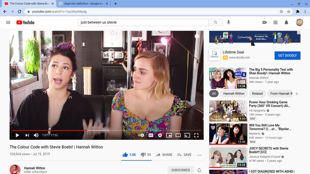The image size is (310, 174).
Task: Click the search magnifier button
Action: (x=216, y=22)
